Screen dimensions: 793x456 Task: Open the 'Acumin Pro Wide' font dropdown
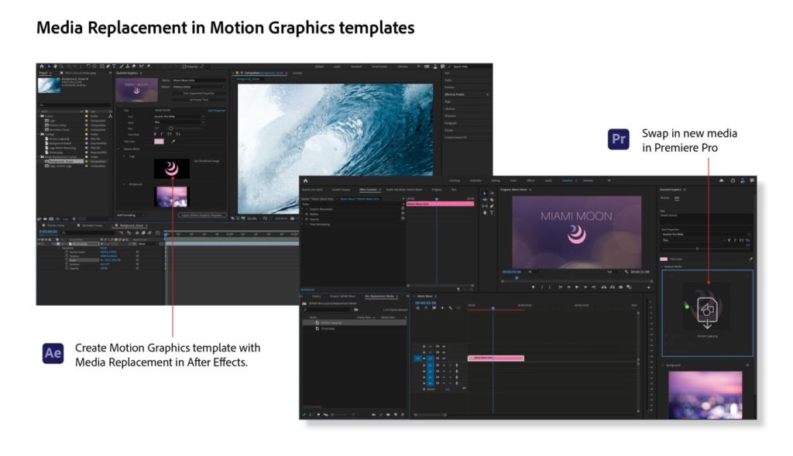179,117
